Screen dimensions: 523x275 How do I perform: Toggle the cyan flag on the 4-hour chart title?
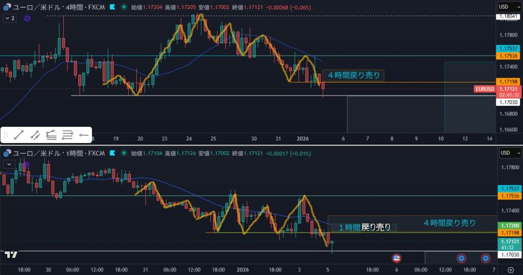111,8
